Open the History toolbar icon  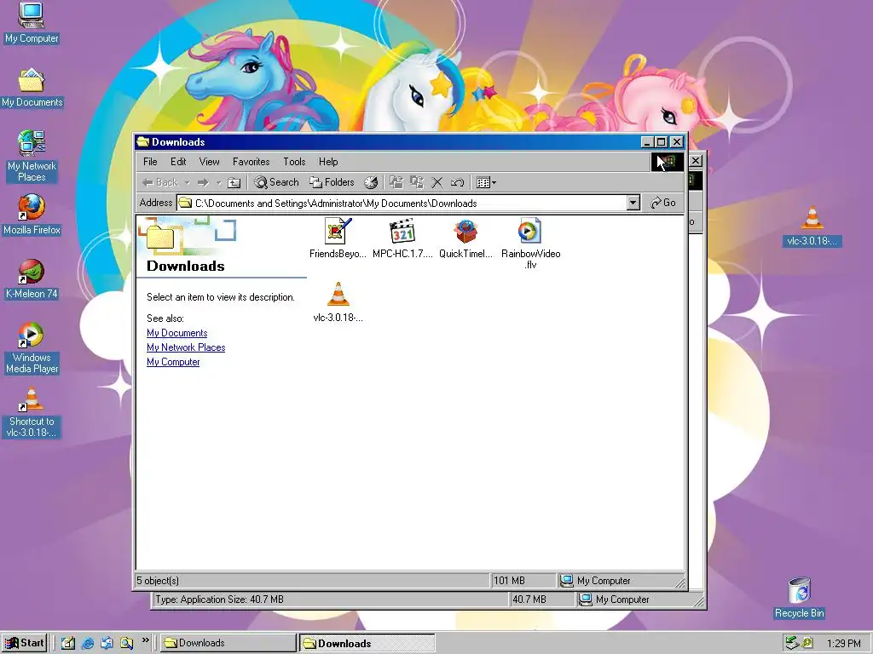(371, 182)
